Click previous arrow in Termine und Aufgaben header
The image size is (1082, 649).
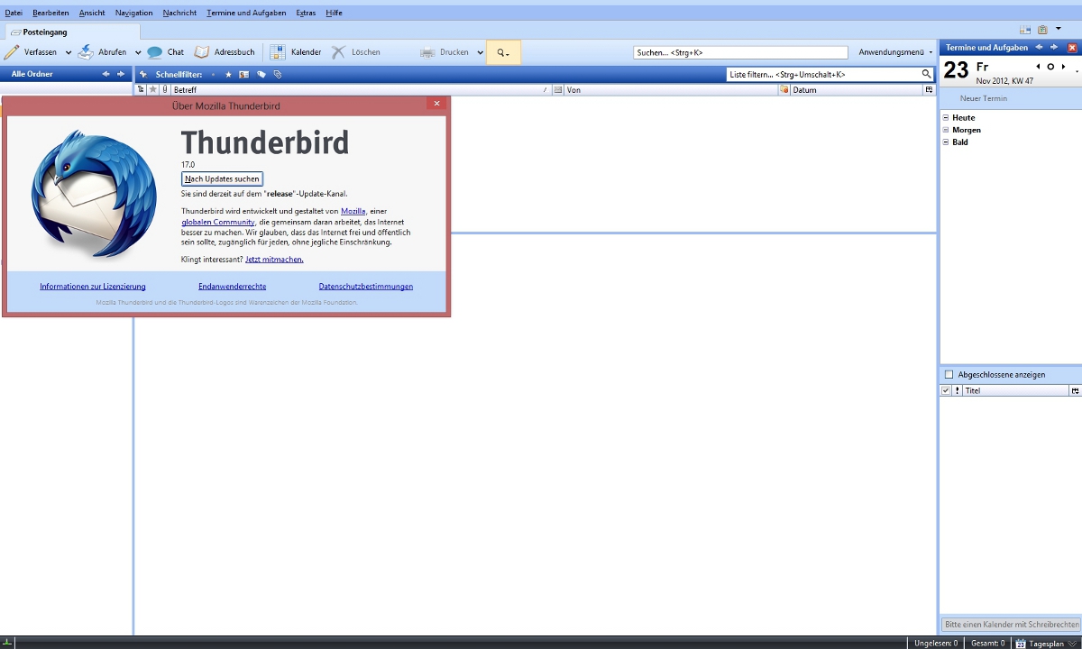click(x=1039, y=47)
